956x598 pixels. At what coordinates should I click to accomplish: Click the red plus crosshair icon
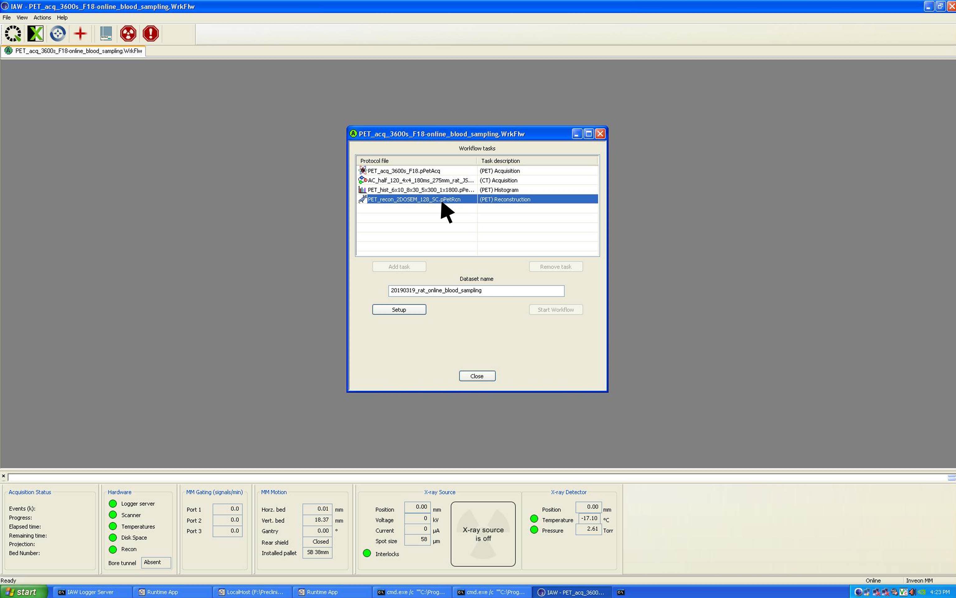80,34
